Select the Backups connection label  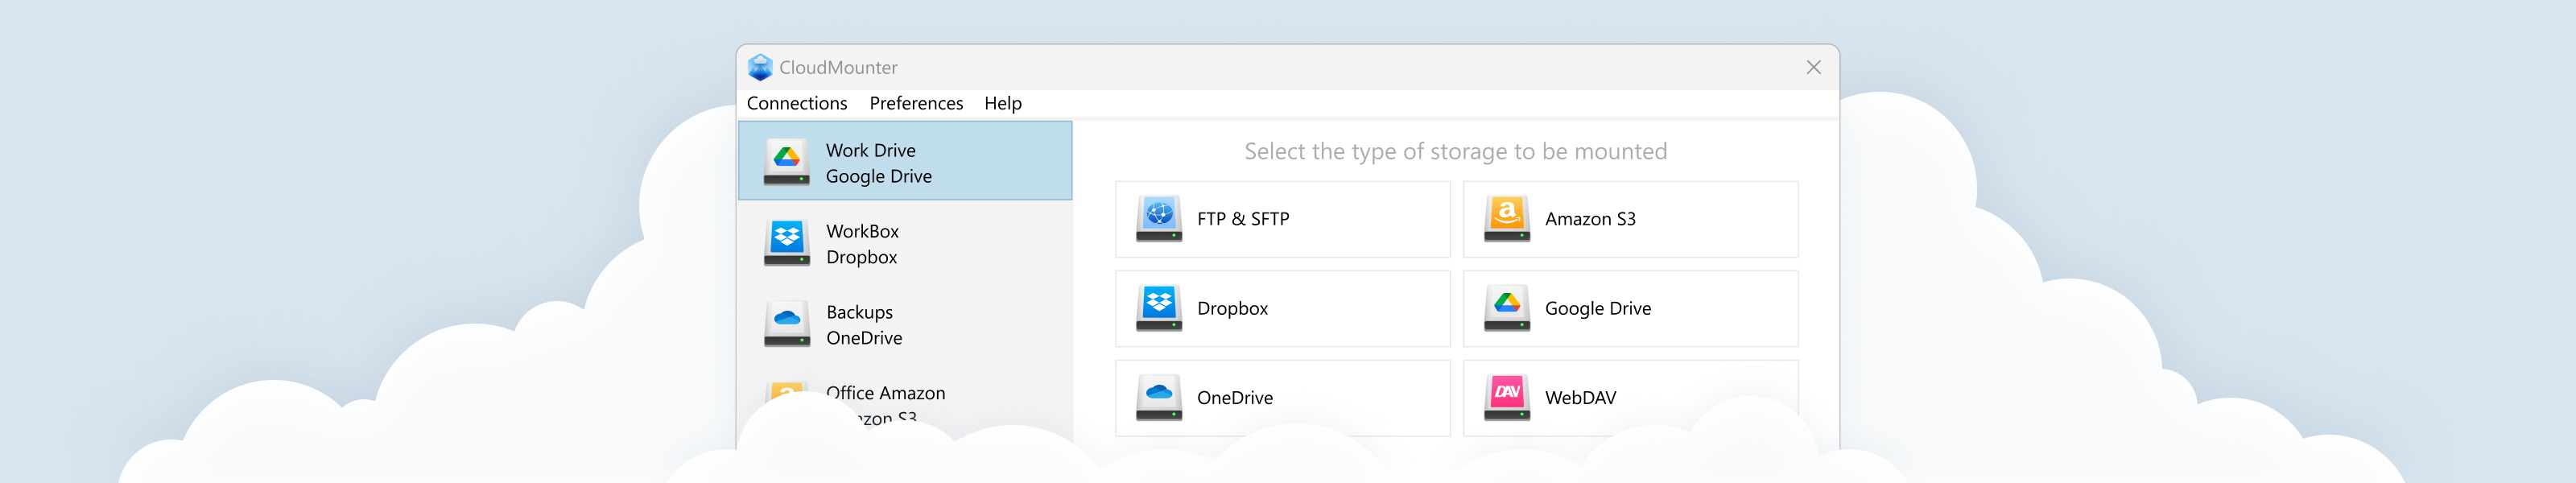(x=859, y=312)
